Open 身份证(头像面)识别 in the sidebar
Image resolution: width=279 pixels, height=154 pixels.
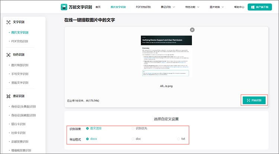pos(23,107)
